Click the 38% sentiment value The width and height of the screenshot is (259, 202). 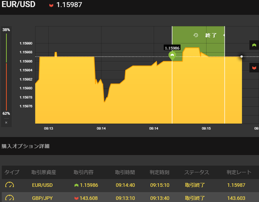(x=6, y=30)
